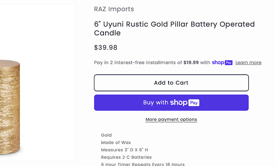Click the white Pay badge inside the purple button
This screenshot has height=166, width=275.
(x=194, y=103)
